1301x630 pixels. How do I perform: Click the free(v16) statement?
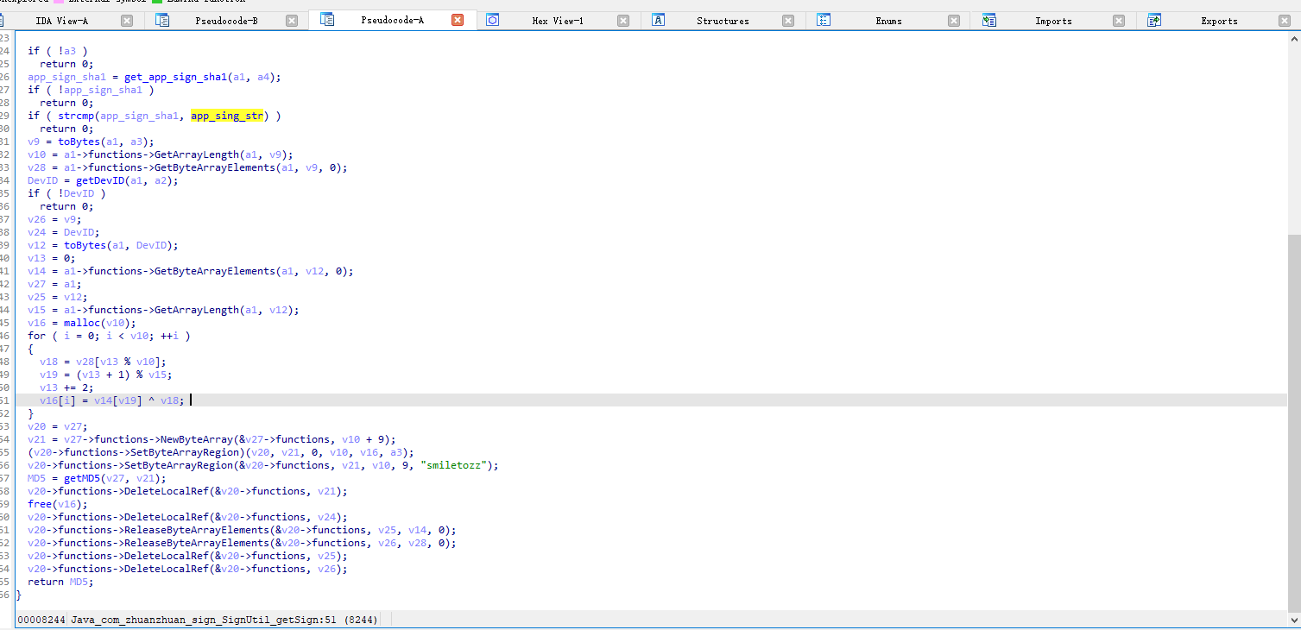click(x=58, y=504)
